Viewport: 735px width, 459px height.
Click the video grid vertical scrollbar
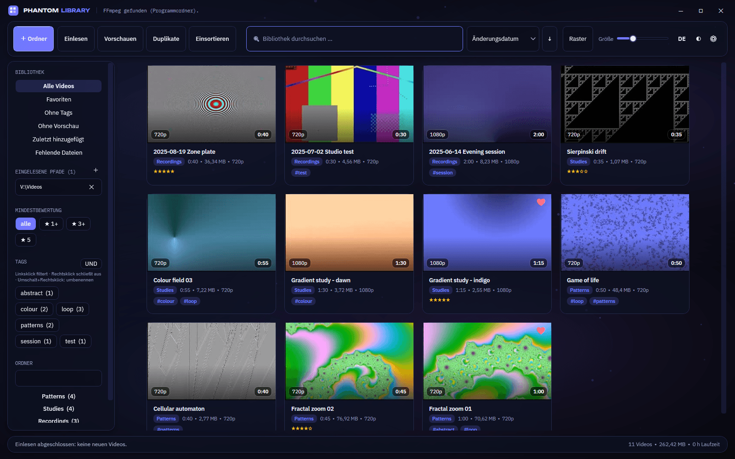click(x=724, y=238)
